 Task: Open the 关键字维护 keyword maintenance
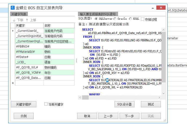pyautogui.click(x=24, y=104)
